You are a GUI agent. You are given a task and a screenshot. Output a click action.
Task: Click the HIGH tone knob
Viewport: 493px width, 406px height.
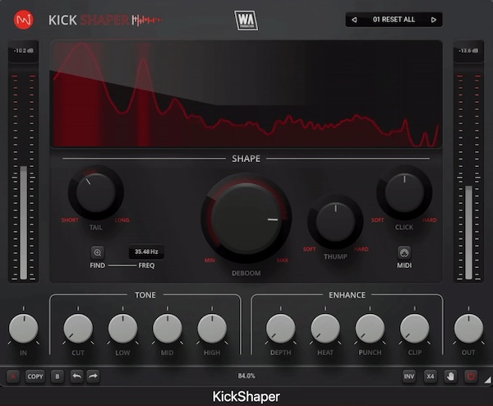pos(212,328)
